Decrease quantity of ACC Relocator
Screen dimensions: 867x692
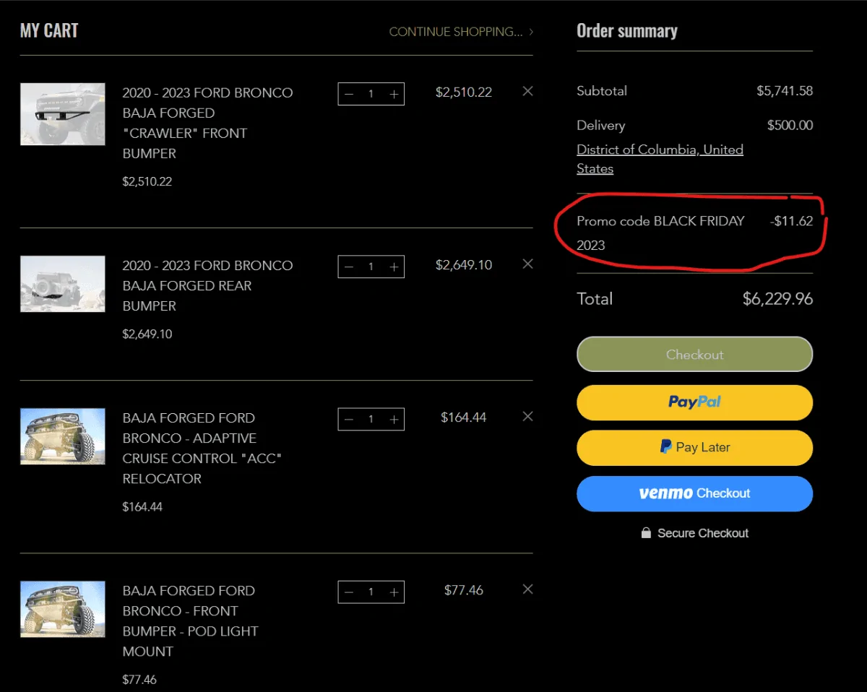pos(349,419)
